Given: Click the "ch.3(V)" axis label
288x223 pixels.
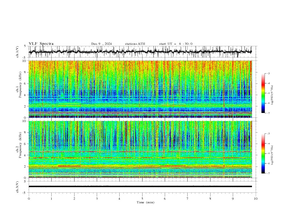Looking at the screenshot, I should (x=17, y=187).
